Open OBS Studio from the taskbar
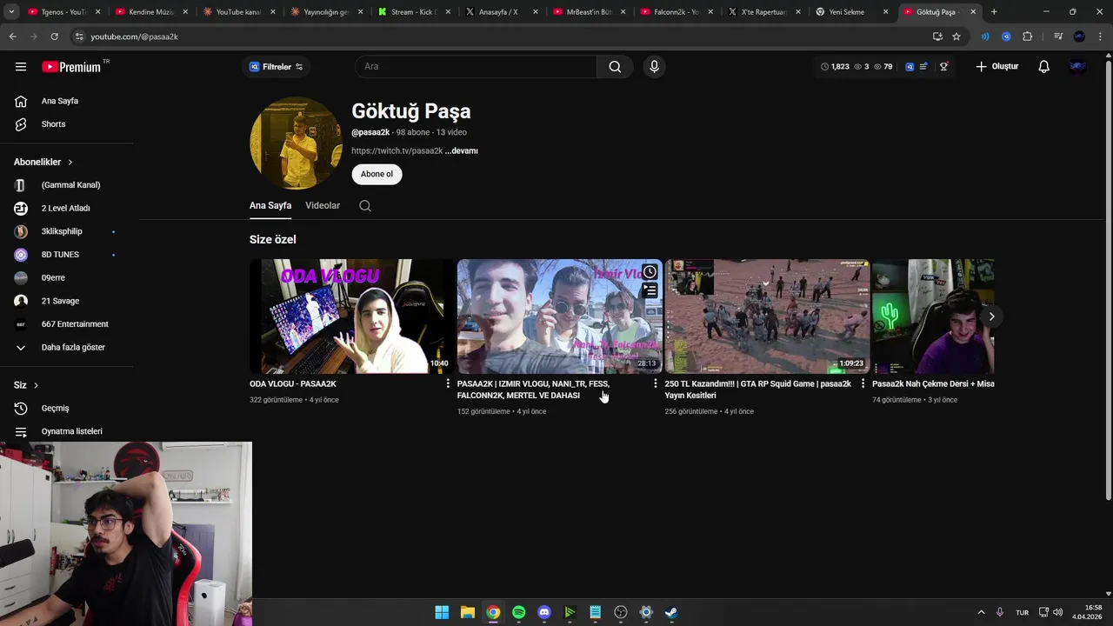Image resolution: width=1113 pixels, height=626 pixels. tap(621, 612)
